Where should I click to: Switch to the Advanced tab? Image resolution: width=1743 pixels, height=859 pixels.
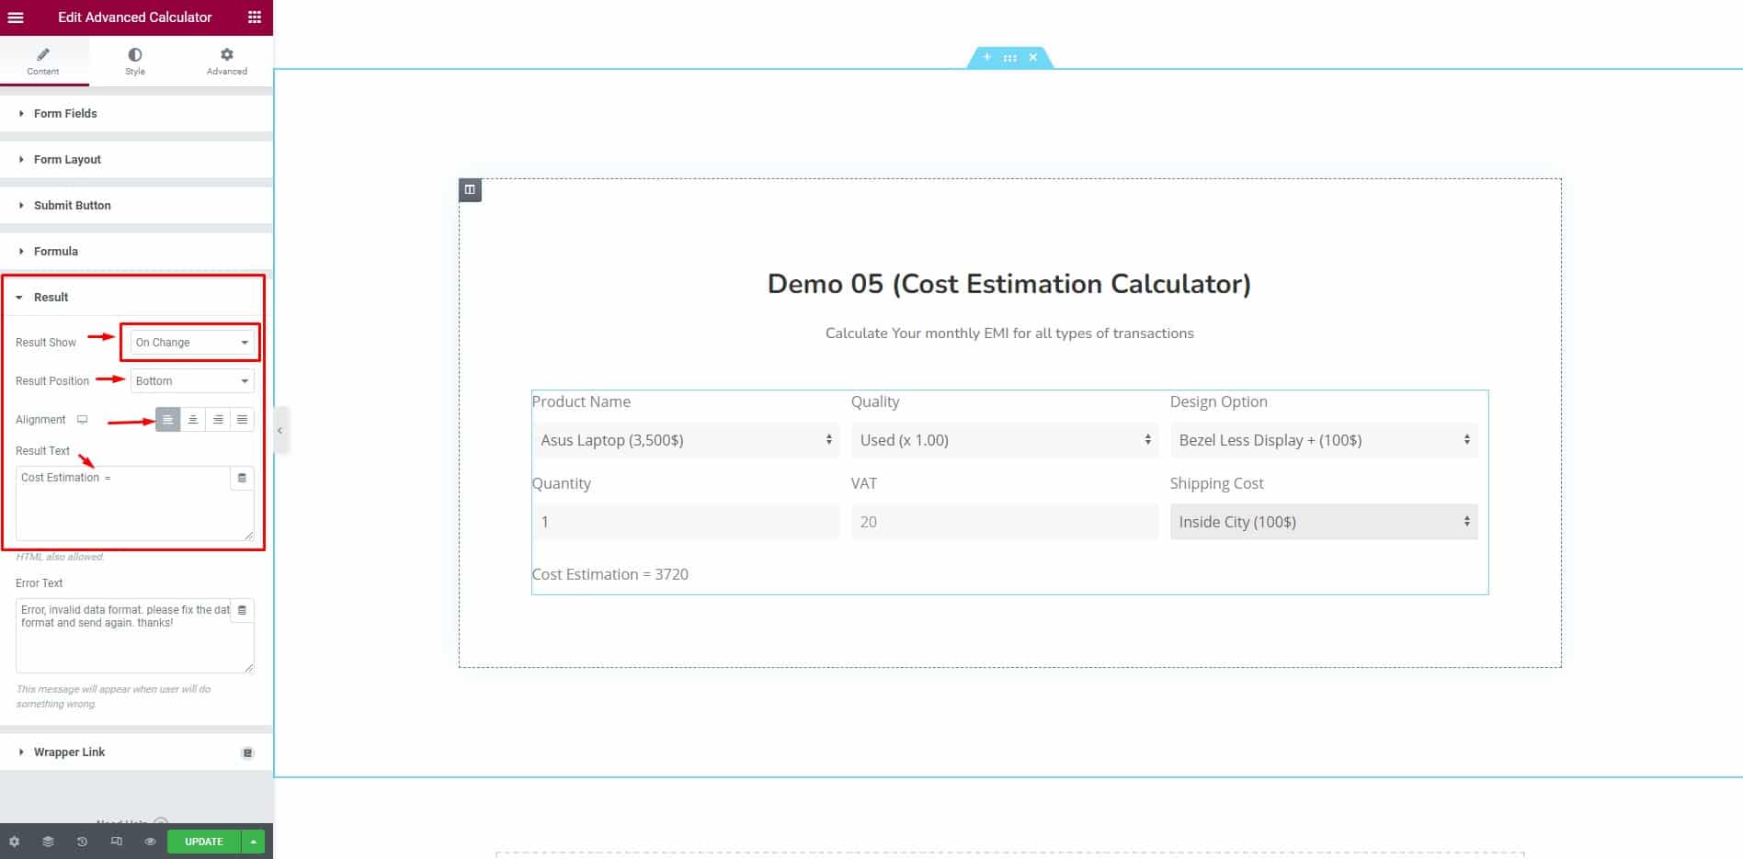225,61
